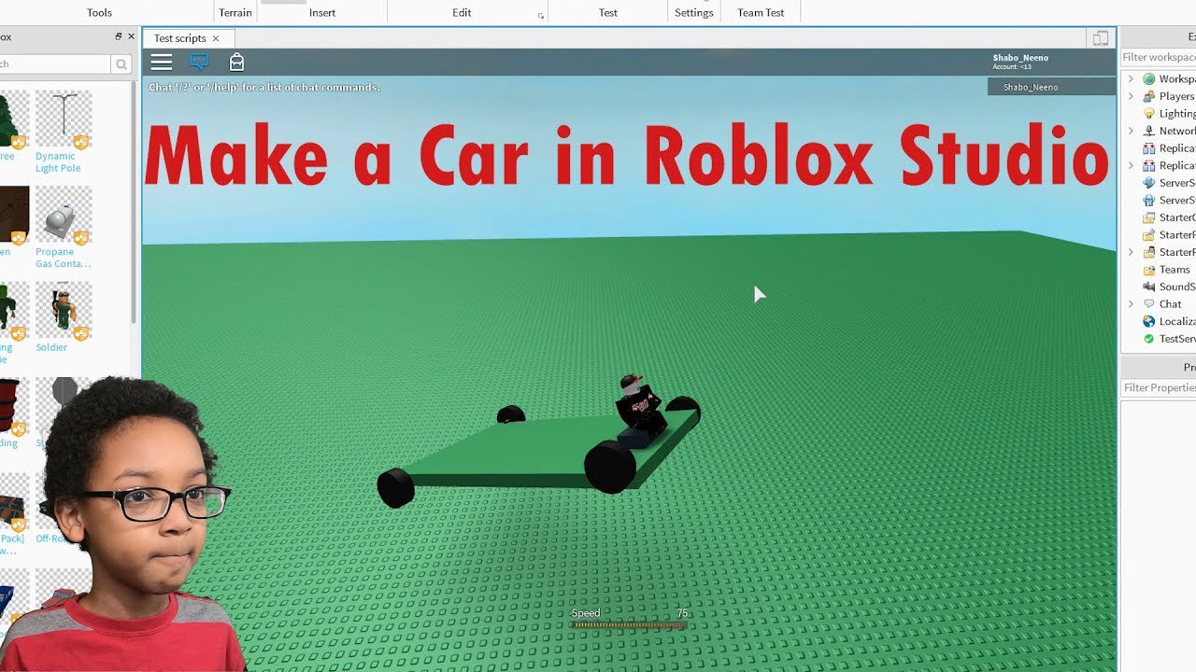Expand the Network... node
The height and width of the screenshot is (672, 1196).
[x=1131, y=131]
